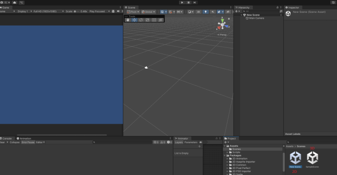The height and width of the screenshot is (175, 337).
Task: Toggle grid snapping in Scene toolbar
Action: point(170,12)
